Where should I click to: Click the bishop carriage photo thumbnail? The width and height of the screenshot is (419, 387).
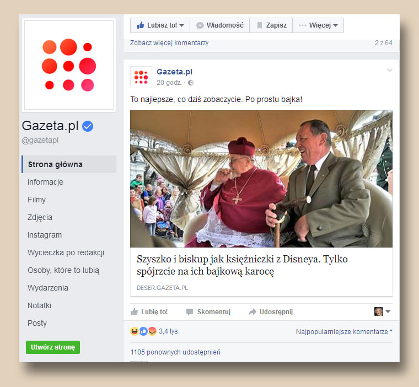pos(261,179)
